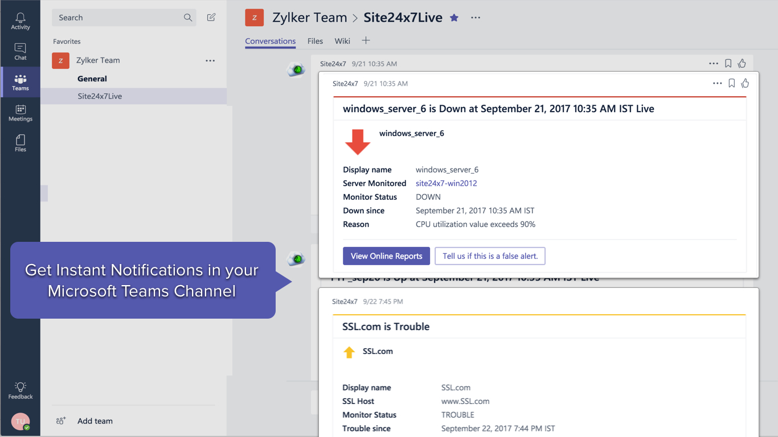778x437 pixels.
Task: Switch to the Files tab
Action: point(315,41)
